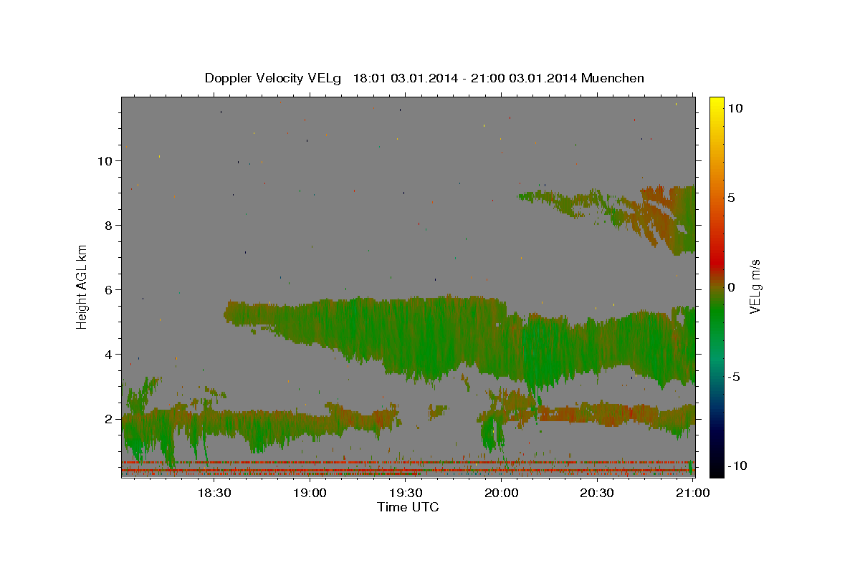Click the 18:30 time tick label
This screenshot has width=860, height=573.
coord(214,493)
